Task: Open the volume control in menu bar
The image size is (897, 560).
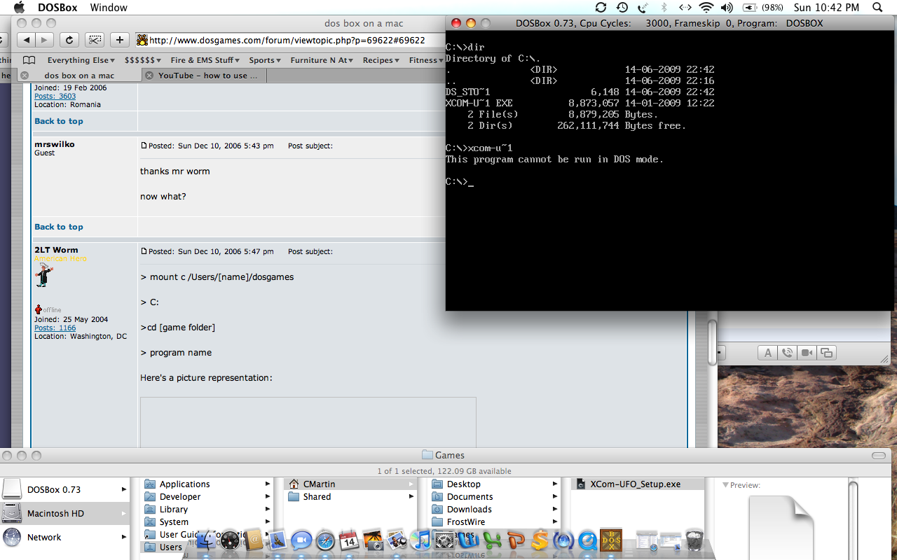Action: click(727, 8)
